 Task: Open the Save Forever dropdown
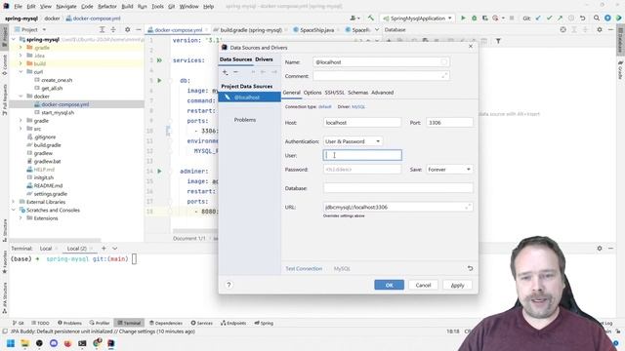tap(449, 170)
